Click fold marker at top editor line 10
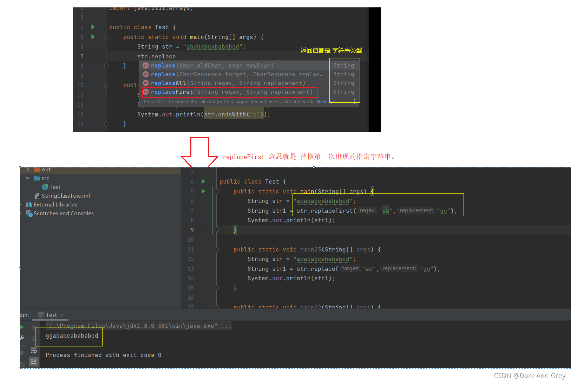Image resolution: width=571 pixels, height=383 pixels. click(x=106, y=85)
